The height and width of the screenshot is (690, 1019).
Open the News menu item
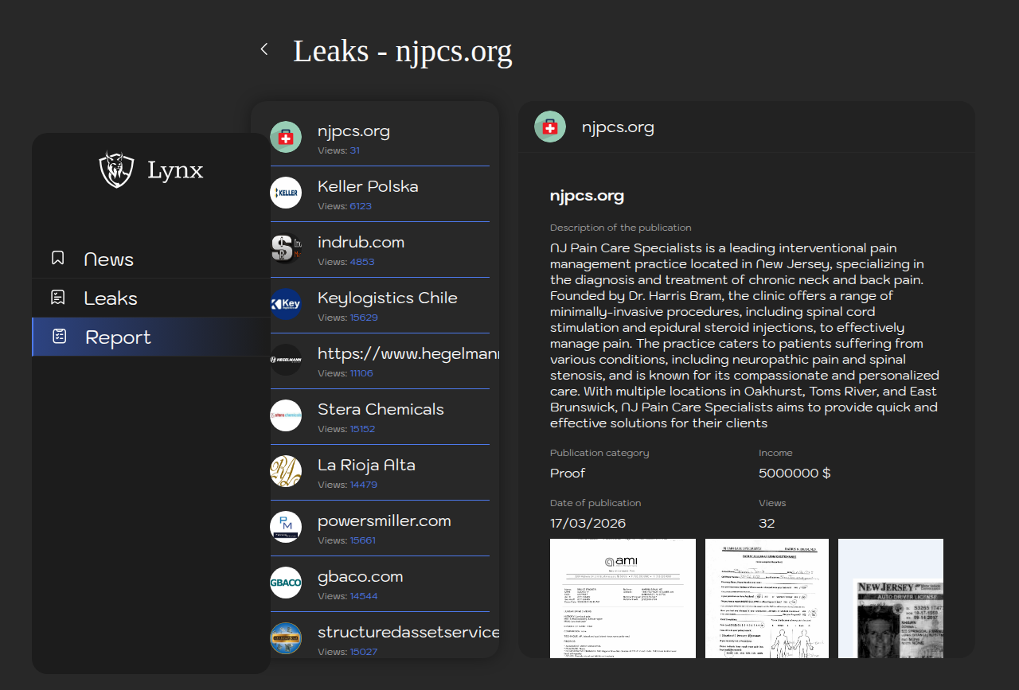pyautogui.click(x=109, y=259)
